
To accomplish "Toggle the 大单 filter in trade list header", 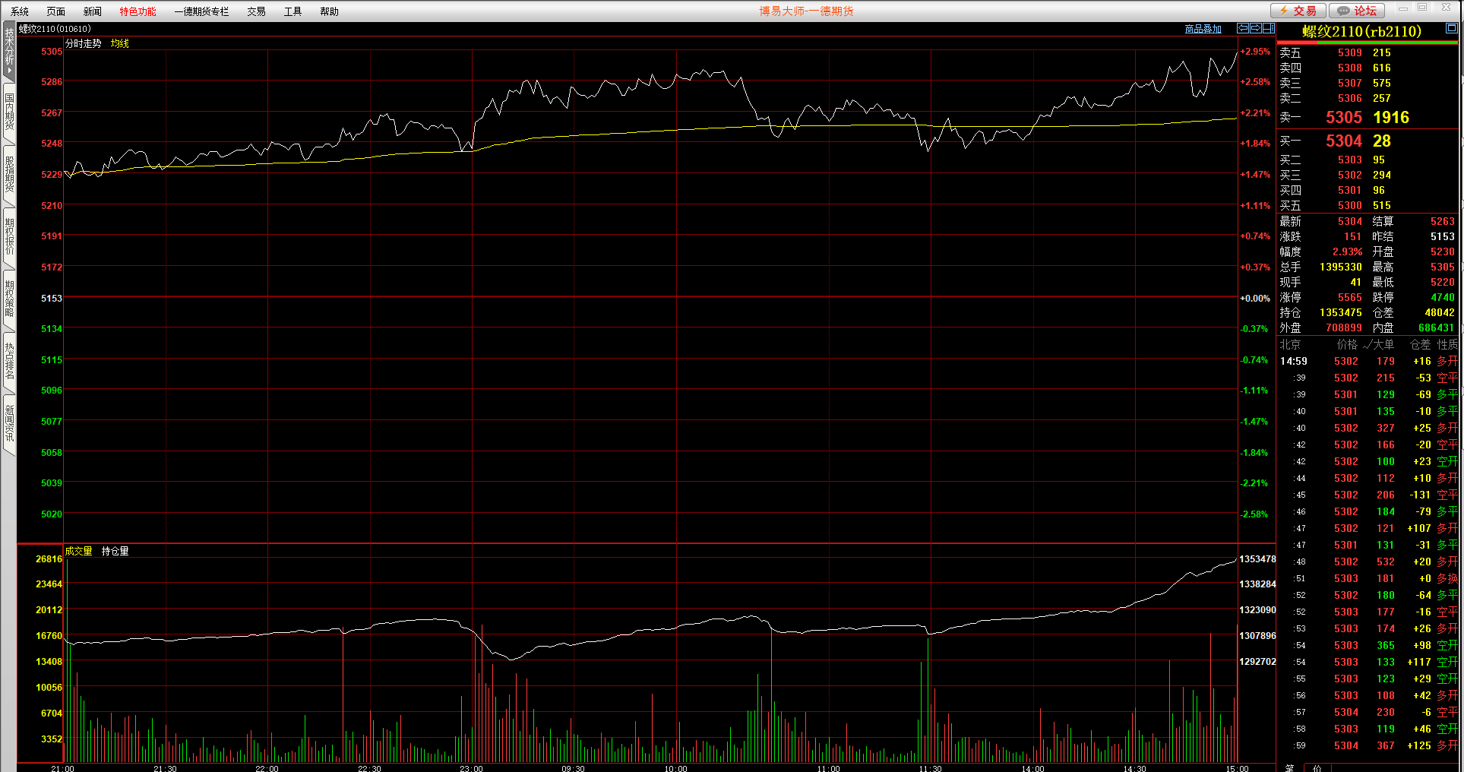I will point(1379,345).
